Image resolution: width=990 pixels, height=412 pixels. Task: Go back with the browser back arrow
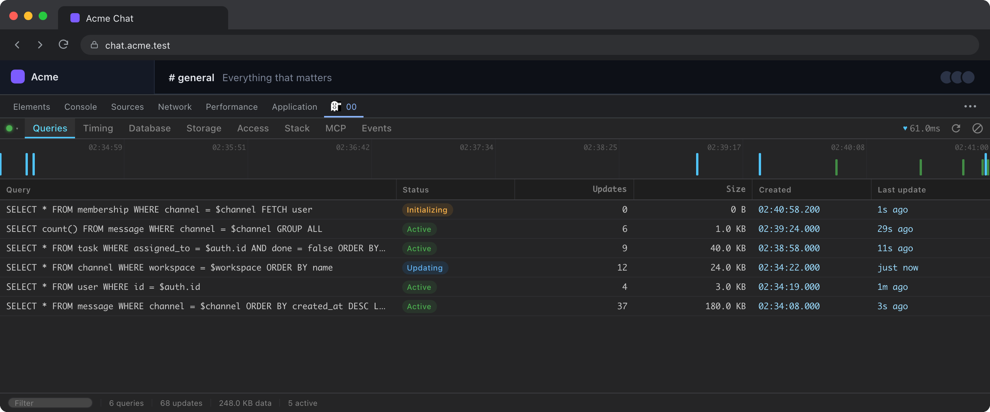click(x=17, y=45)
